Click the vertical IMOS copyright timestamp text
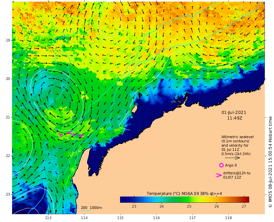 coord(270,162)
